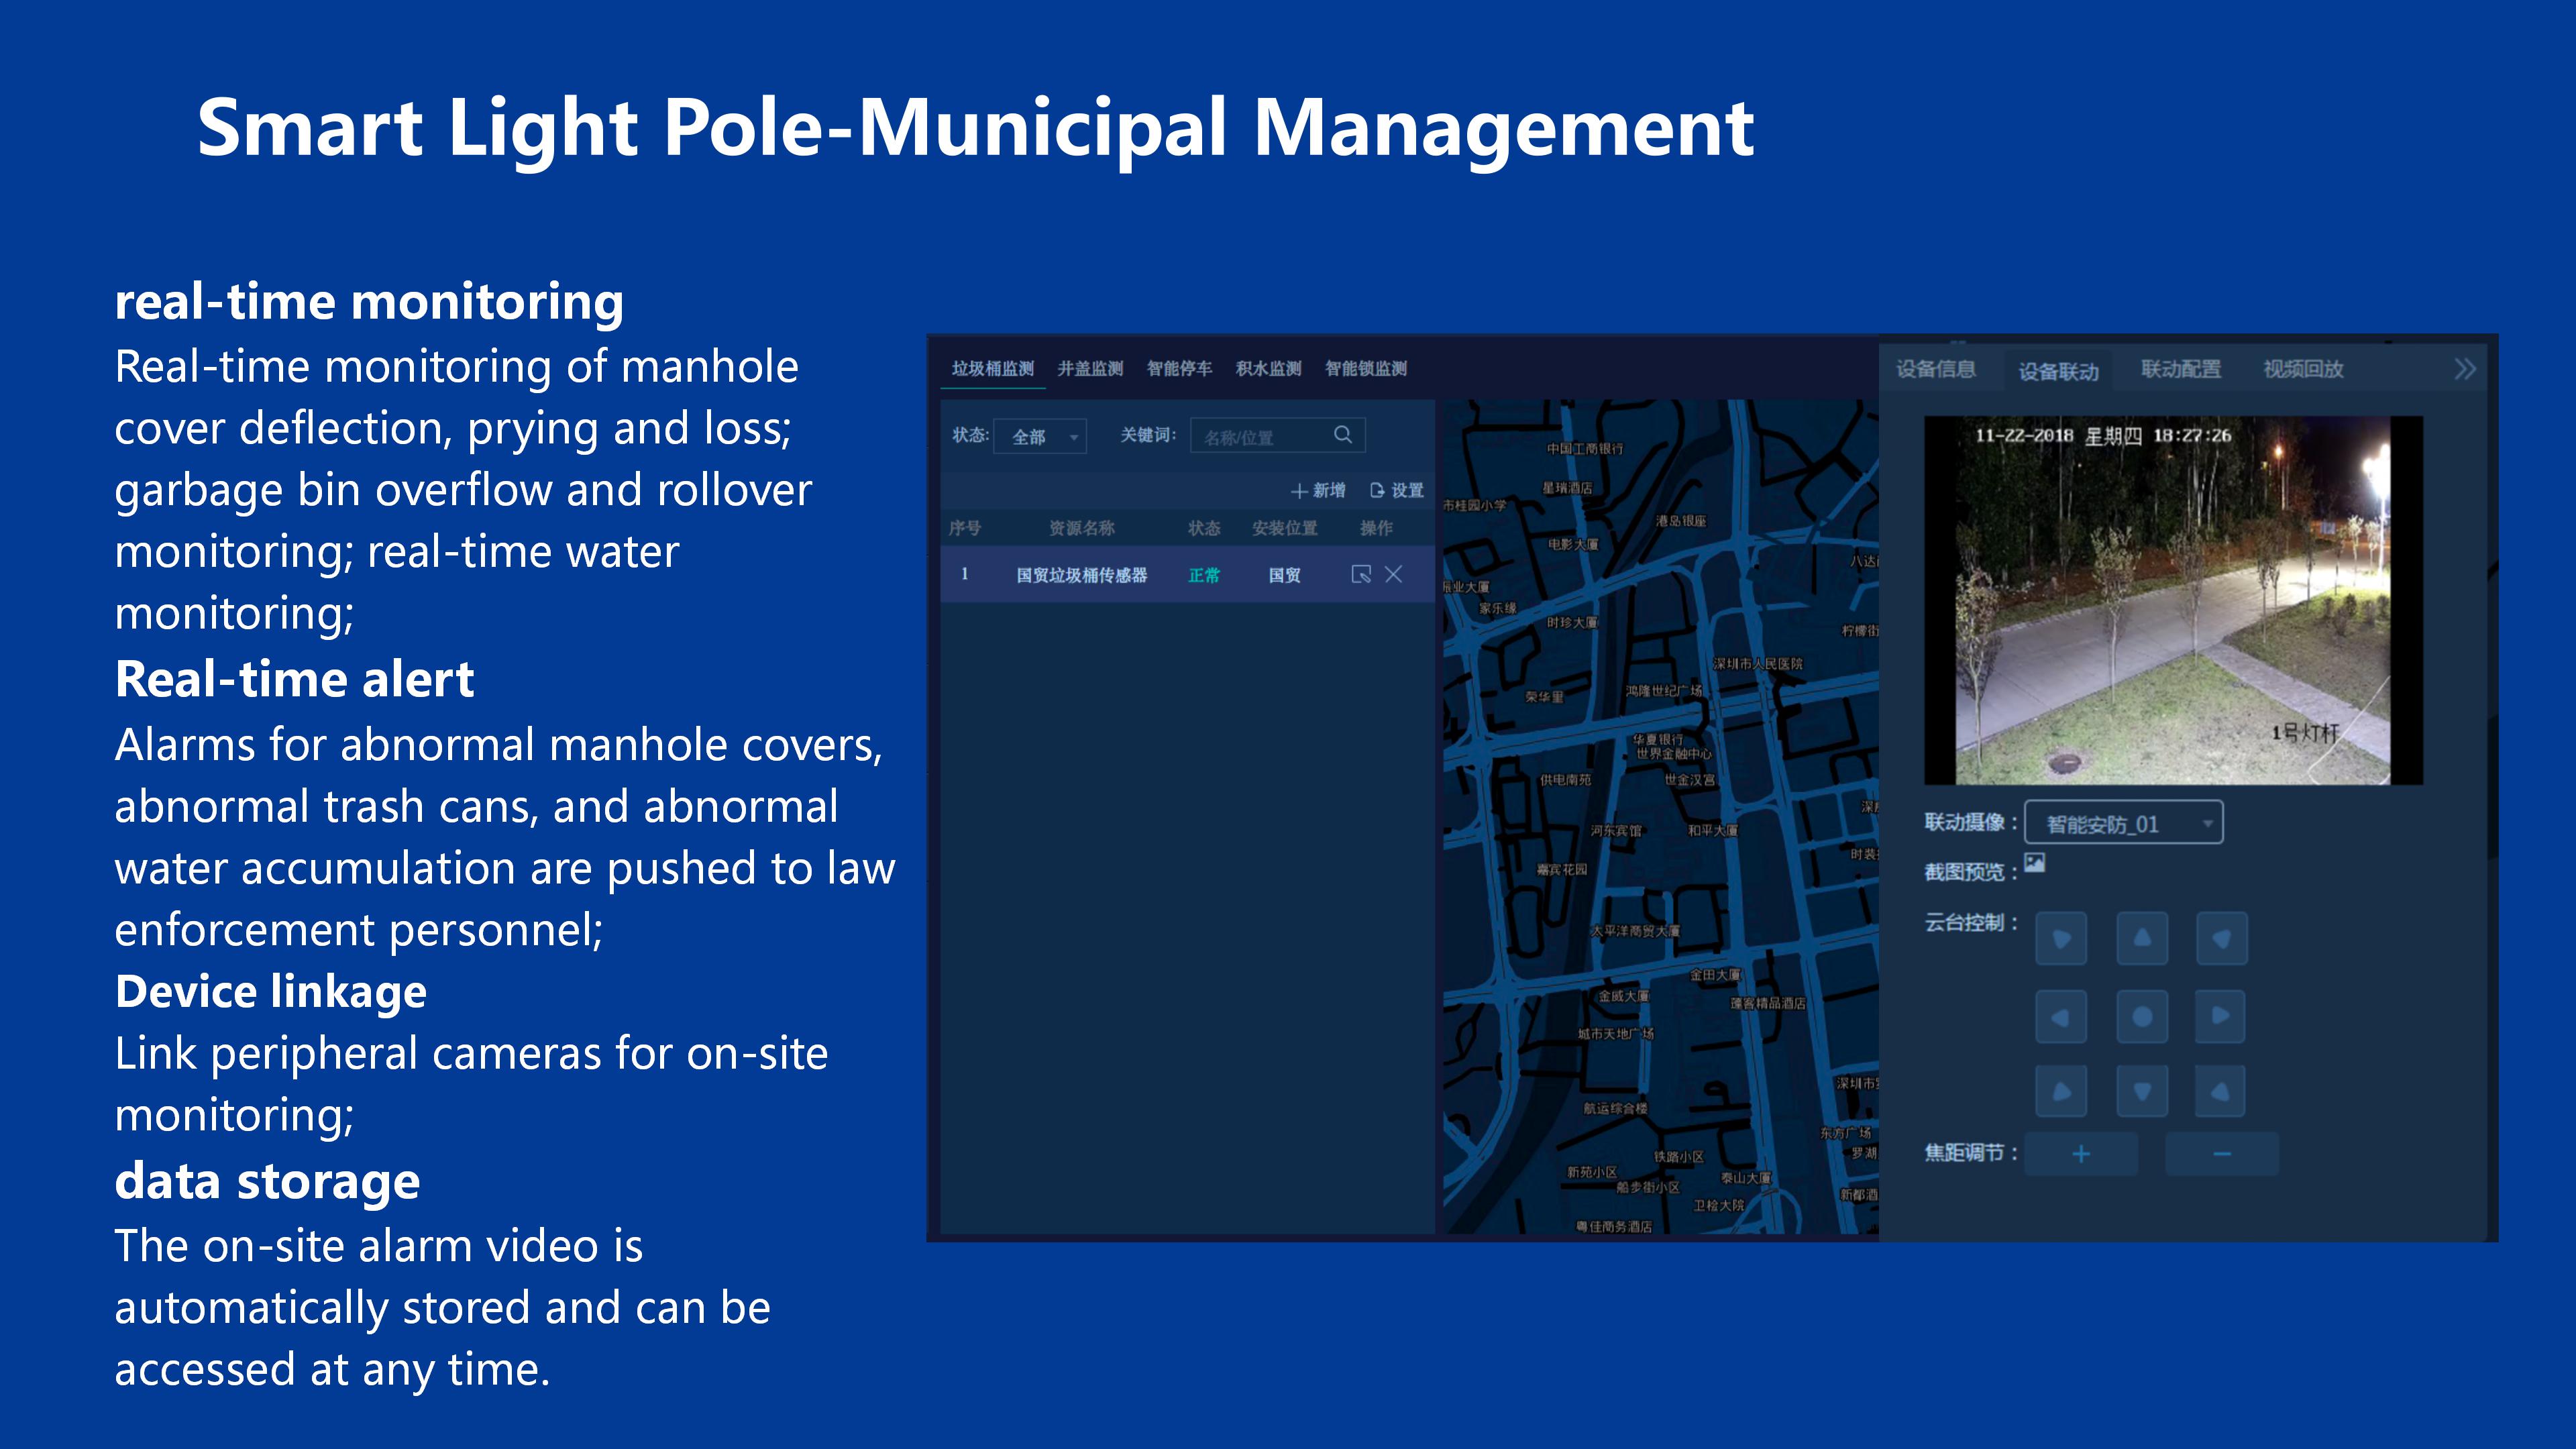Expand the 联动摄像 智能安防_01 dropdown
The image size is (2576, 1449).
coord(2123,823)
